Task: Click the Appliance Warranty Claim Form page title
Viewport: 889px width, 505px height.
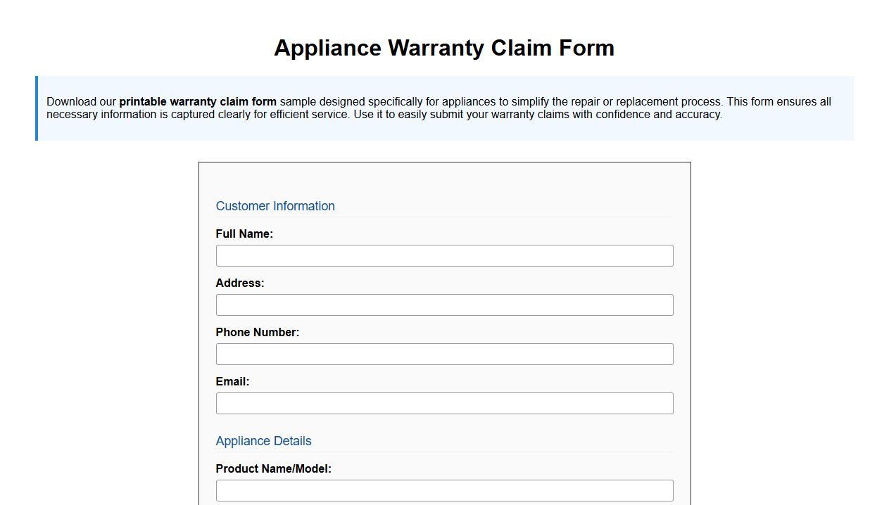Action: point(444,48)
